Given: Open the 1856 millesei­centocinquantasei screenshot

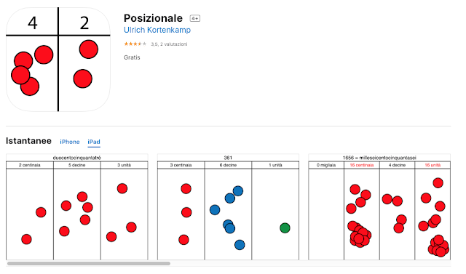Looking at the screenshot, I should point(379,207).
